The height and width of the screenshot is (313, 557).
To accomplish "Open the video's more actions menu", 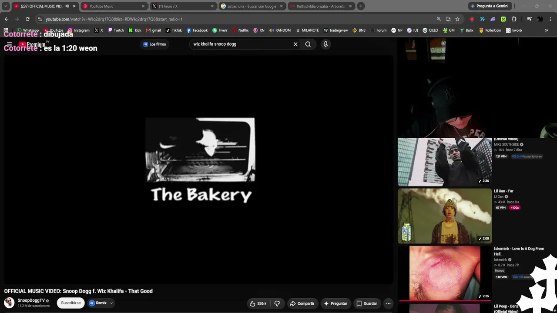I will point(388,303).
